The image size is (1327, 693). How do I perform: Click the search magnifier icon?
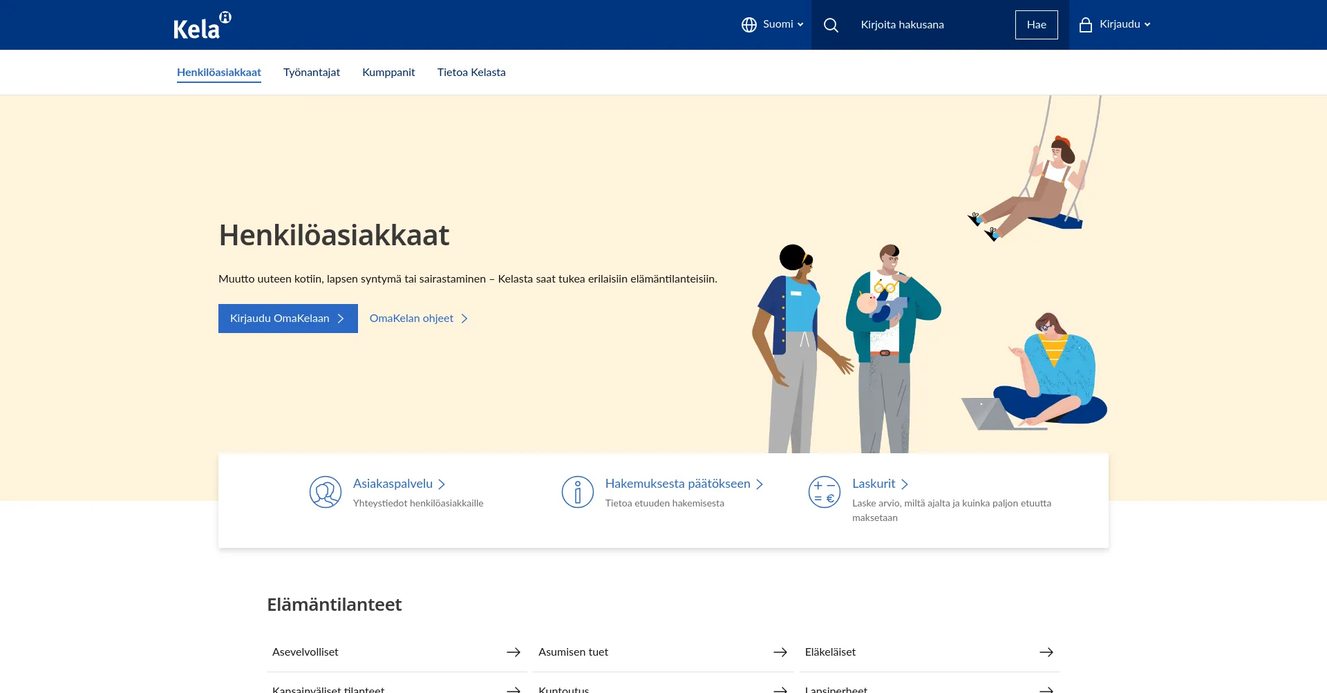[x=831, y=25]
